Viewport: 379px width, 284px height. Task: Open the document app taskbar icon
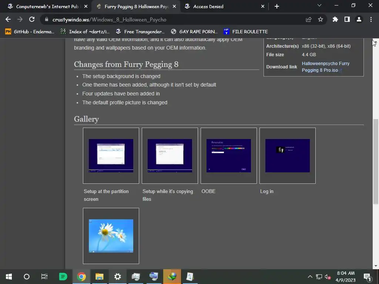pos(190,277)
